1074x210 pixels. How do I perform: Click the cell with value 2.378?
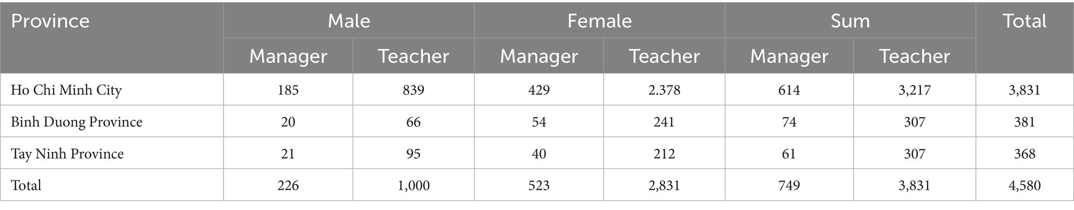tap(664, 90)
